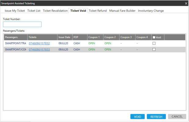Click the Ticket Number input field
Screen dimensions: 189x122
click(22, 24)
